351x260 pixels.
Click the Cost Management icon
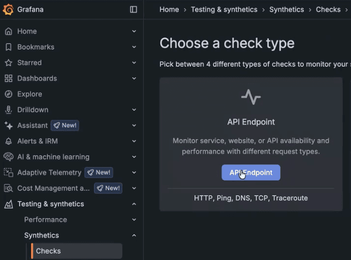[x=9, y=188]
